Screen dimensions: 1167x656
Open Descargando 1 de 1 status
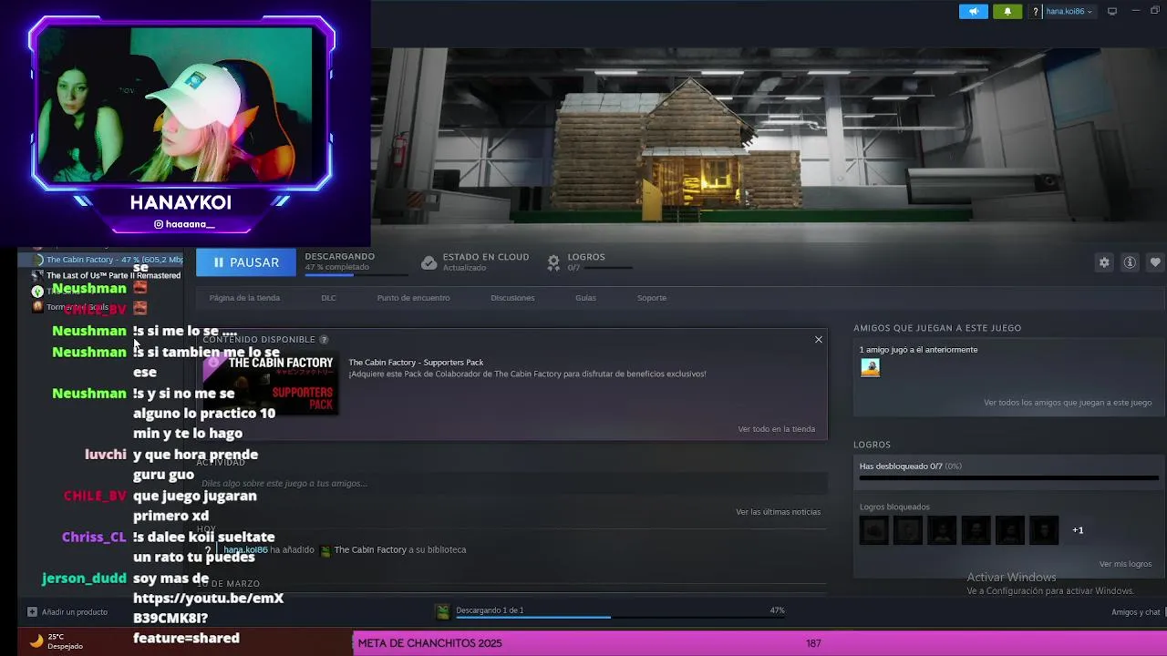(x=490, y=610)
